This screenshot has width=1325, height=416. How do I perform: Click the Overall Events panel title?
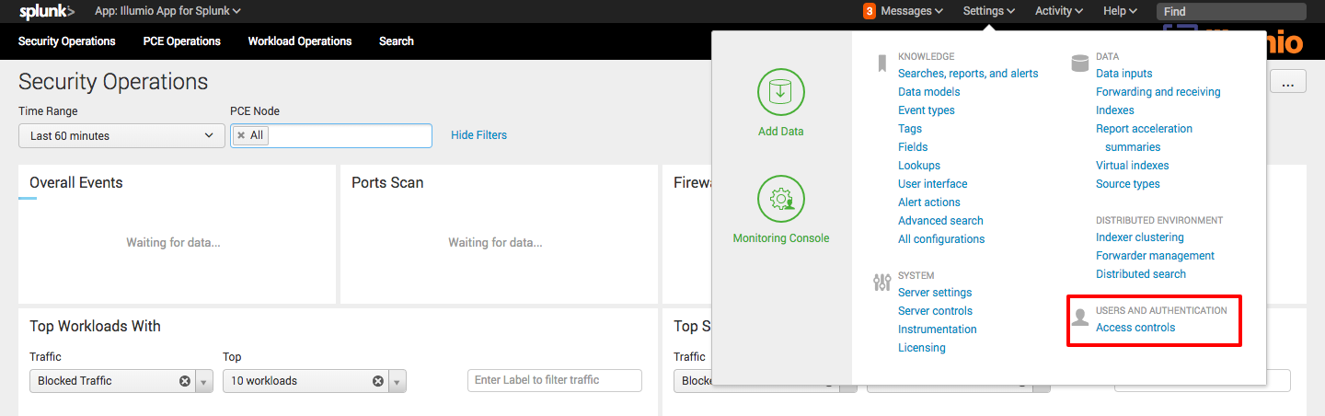pyautogui.click(x=76, y=183)
